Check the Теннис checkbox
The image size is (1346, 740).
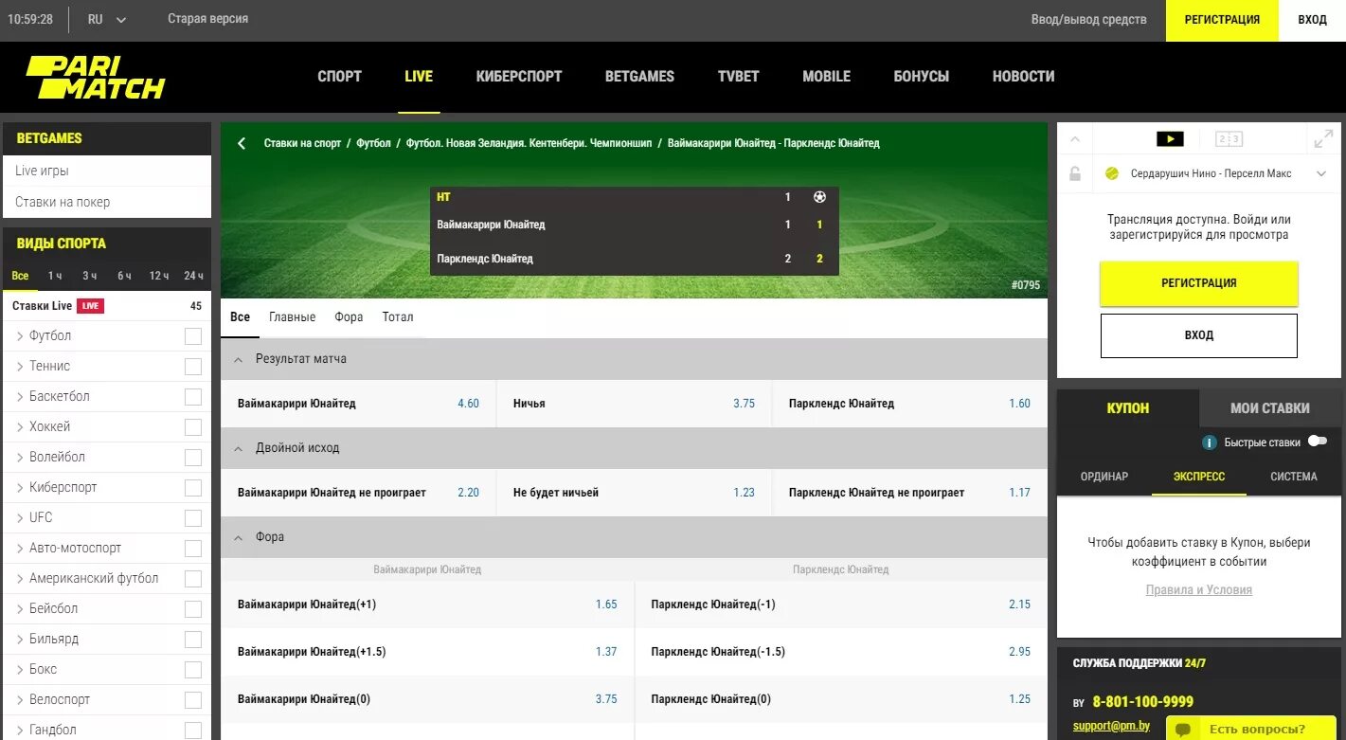[x=193, y=367]
